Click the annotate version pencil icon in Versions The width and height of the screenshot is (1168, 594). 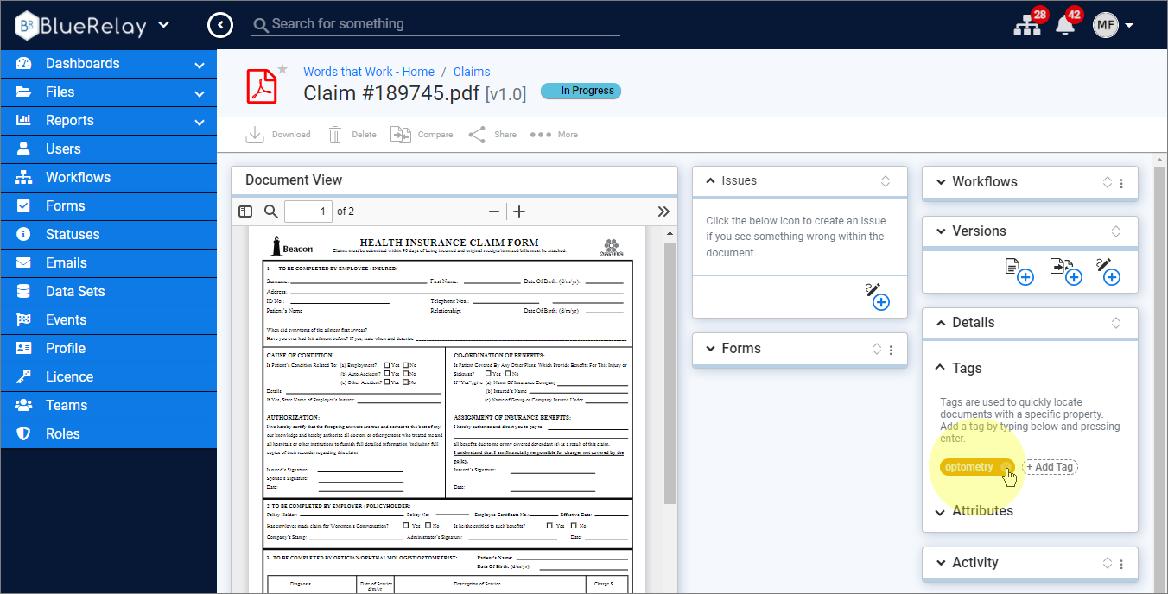[x=1108, y=271]
